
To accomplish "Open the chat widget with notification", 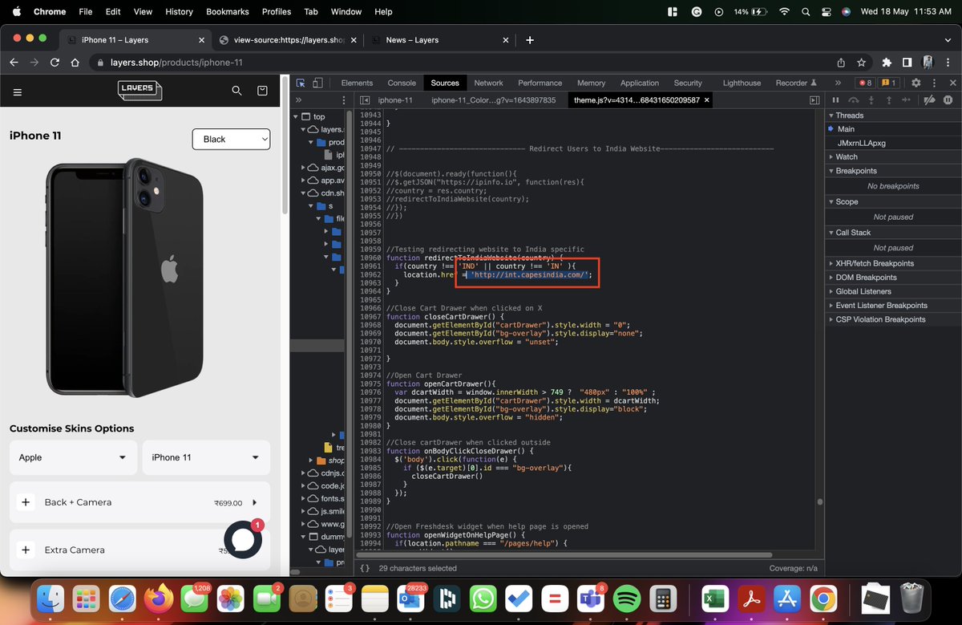I will pyautogui.click(x=243, y=539).
